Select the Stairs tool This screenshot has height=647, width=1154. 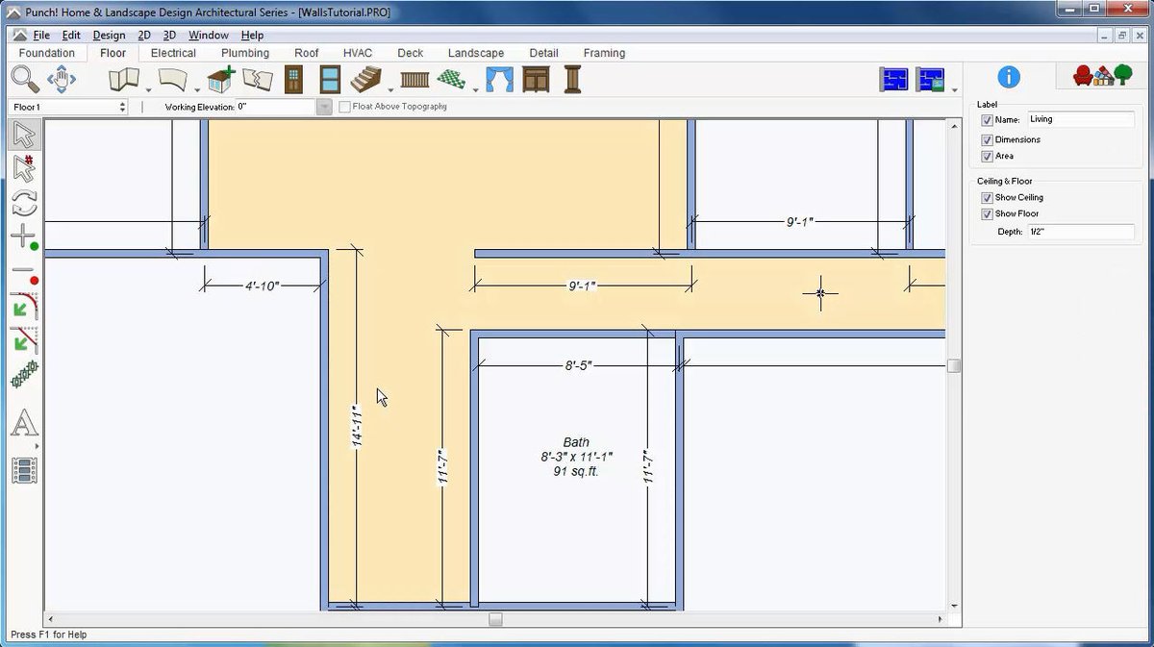click(x=365, y=79)
